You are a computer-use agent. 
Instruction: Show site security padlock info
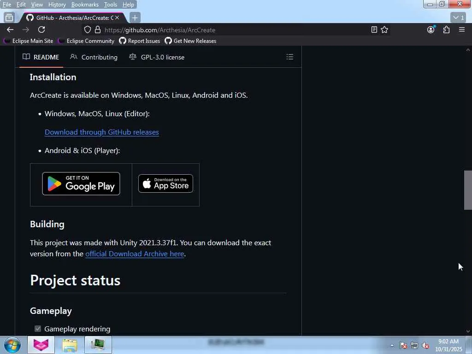point(98,29)
